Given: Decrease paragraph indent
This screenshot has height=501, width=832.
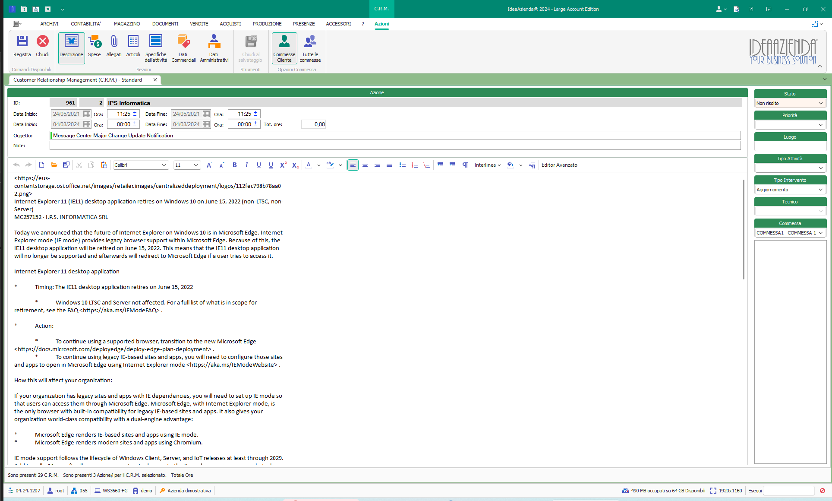Looking at the screenshot, I should point(440,165).
